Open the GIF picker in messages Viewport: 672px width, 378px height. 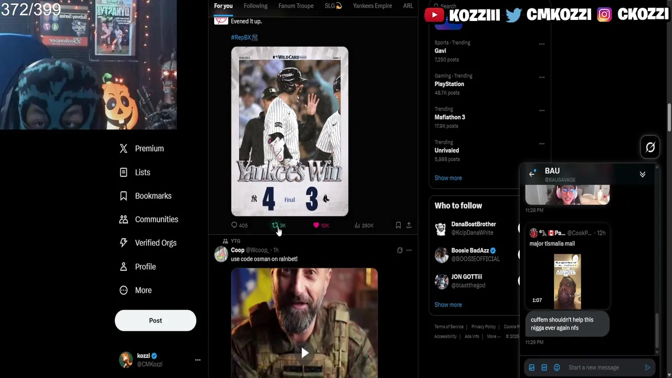pyautogui.click(x=544, y=367)
